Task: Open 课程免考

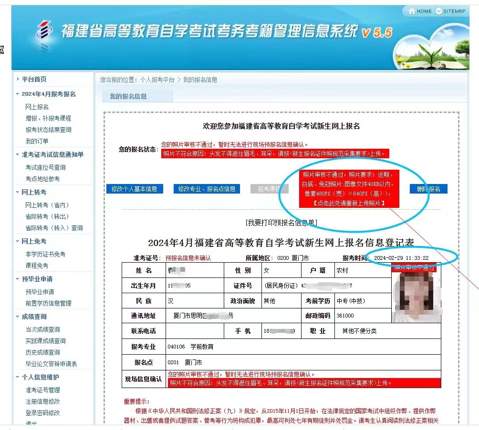Action: [37, 266]
